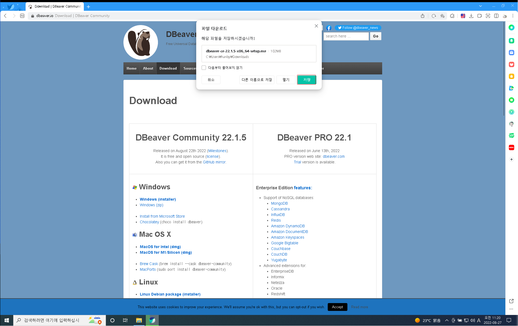Open the About menu item
The width and height of the screenshot is (518, 326).
tap(148, 68)
